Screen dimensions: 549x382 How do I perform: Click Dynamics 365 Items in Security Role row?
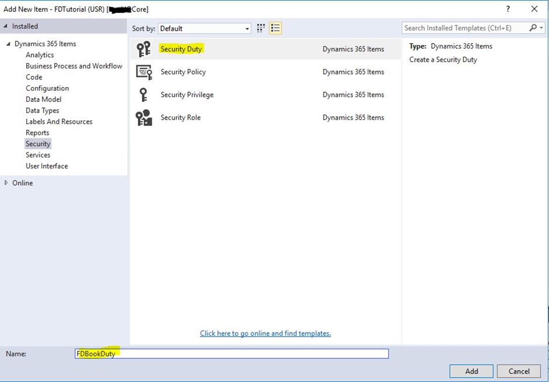tap(353, 118)
